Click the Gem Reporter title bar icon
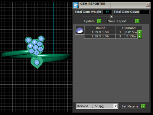 pyautogui.click(x=76, y=5)
